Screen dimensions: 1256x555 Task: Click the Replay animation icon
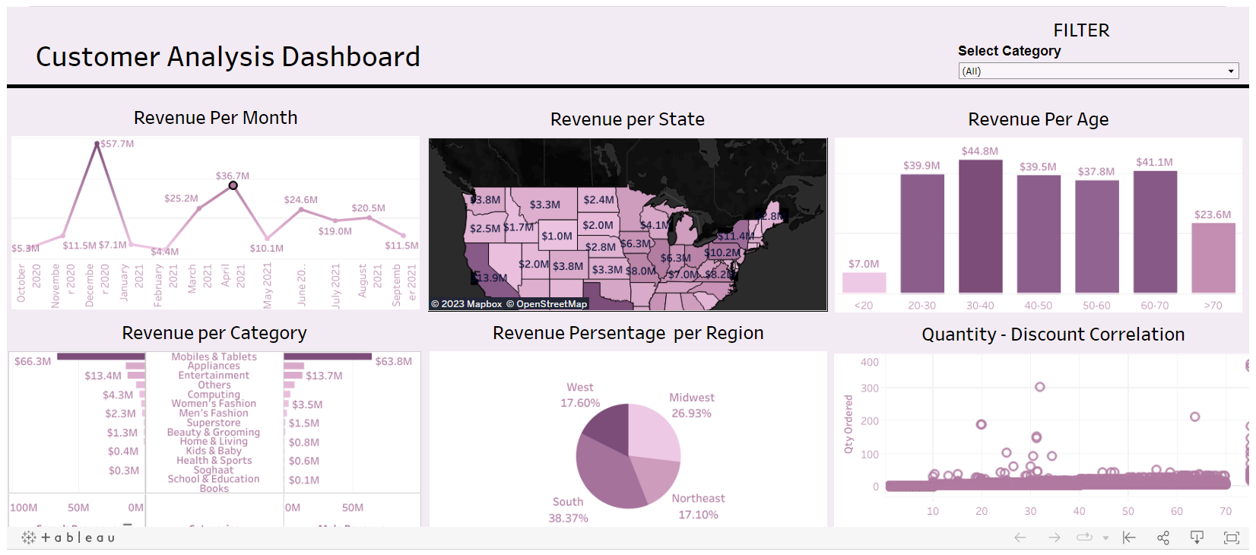1084,538
